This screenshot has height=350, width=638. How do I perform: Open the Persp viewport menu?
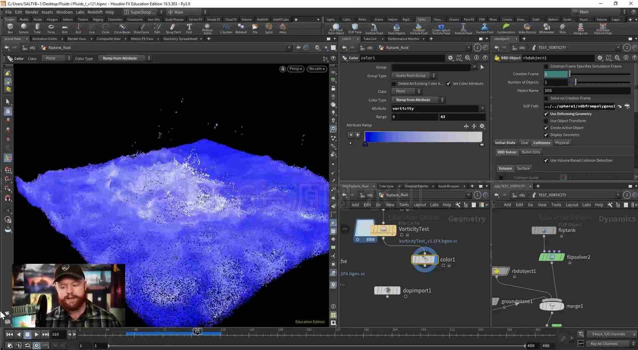tap(295, 69)
